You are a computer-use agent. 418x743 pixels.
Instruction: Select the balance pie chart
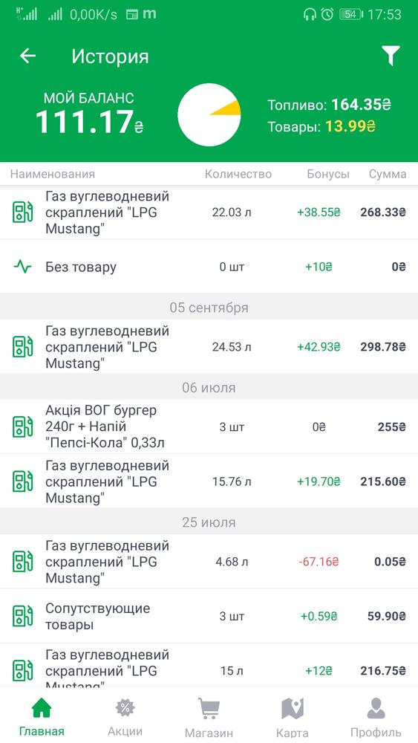(209, 114)
